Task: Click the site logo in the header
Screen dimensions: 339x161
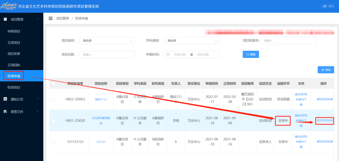Action: click(x=9, y=6)
